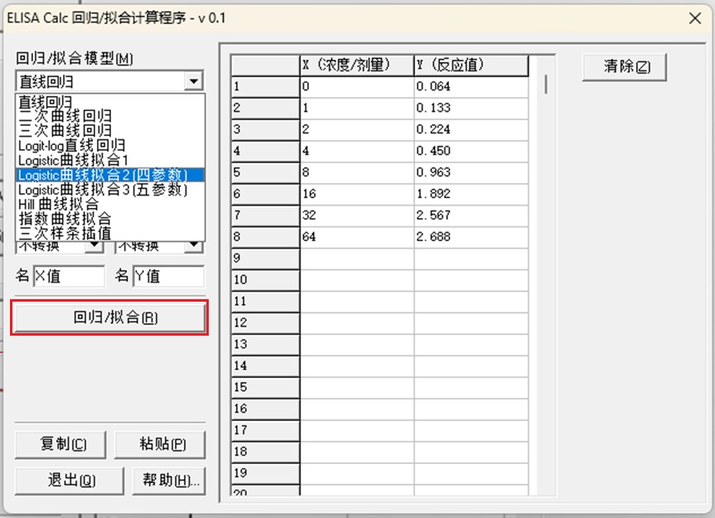Select Logit-log直线回归 option
This screenshot has height=518, width=715.
click(x=72, y=145)
